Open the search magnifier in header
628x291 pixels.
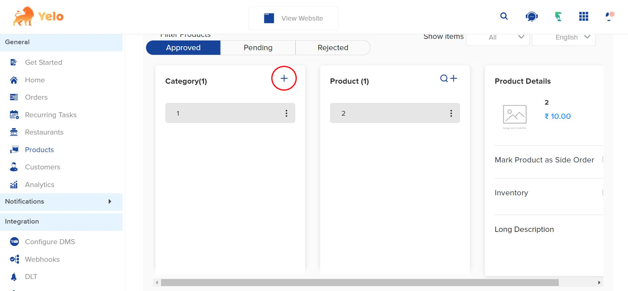click(x=504, y=16)
